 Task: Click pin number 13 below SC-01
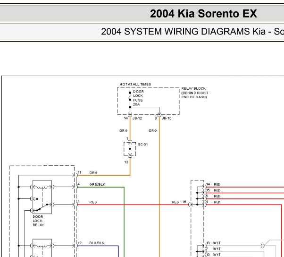click(x=126, y=162)
